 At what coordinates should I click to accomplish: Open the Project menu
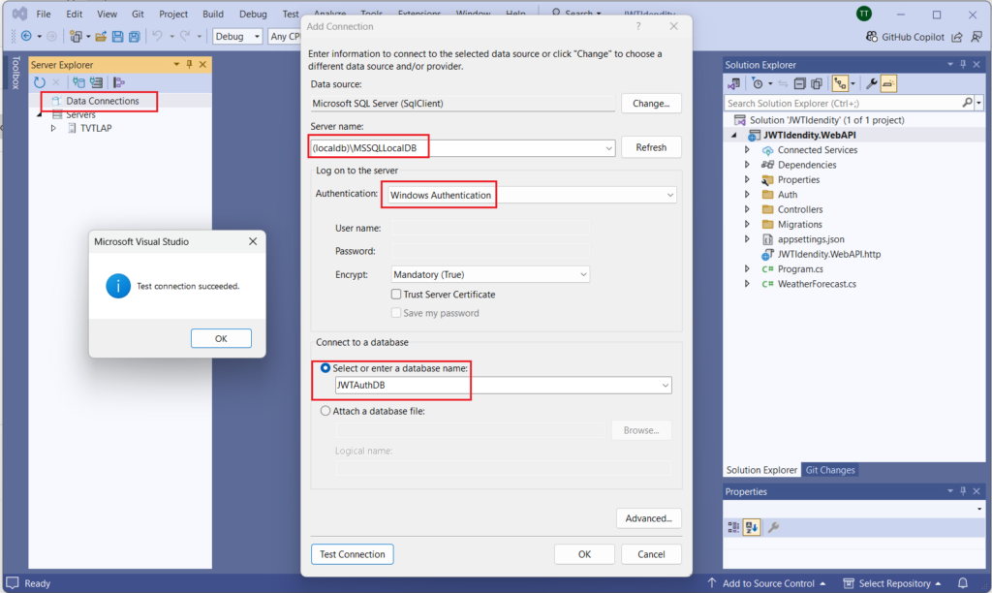[173, 14]
